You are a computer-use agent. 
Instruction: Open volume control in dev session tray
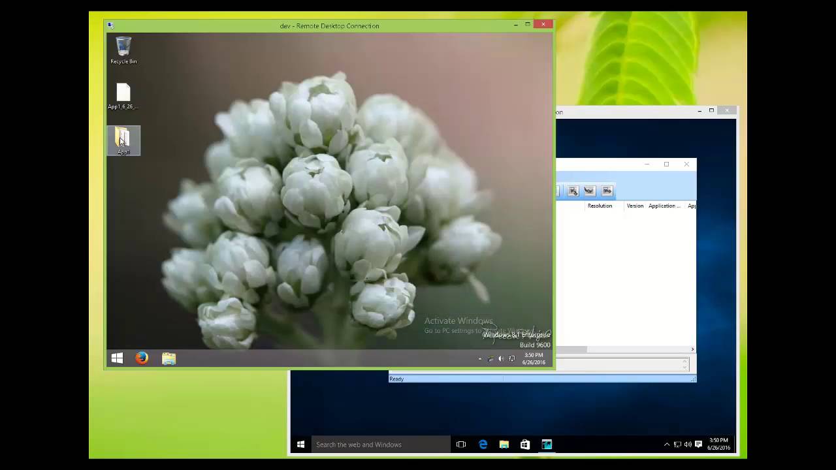(x=501, y=359)
